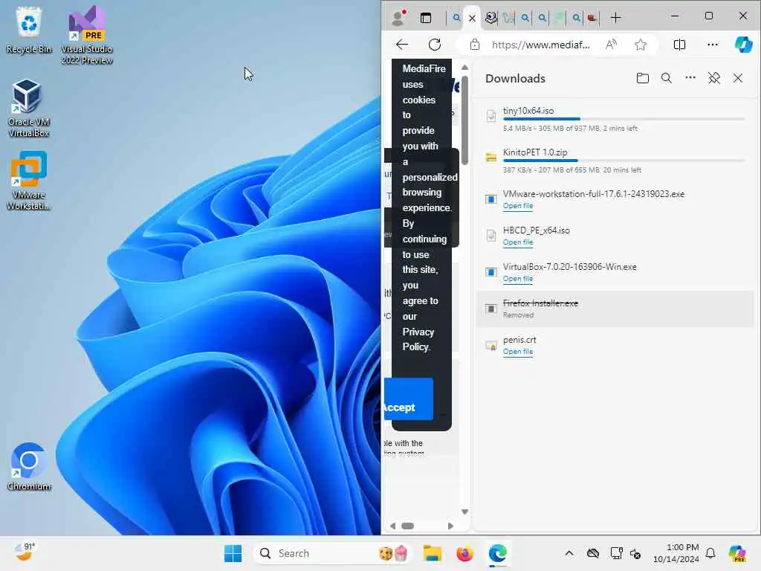Open Firefox from the taskbar
Viewport: 761px width, 571px height.
[464, 553]
